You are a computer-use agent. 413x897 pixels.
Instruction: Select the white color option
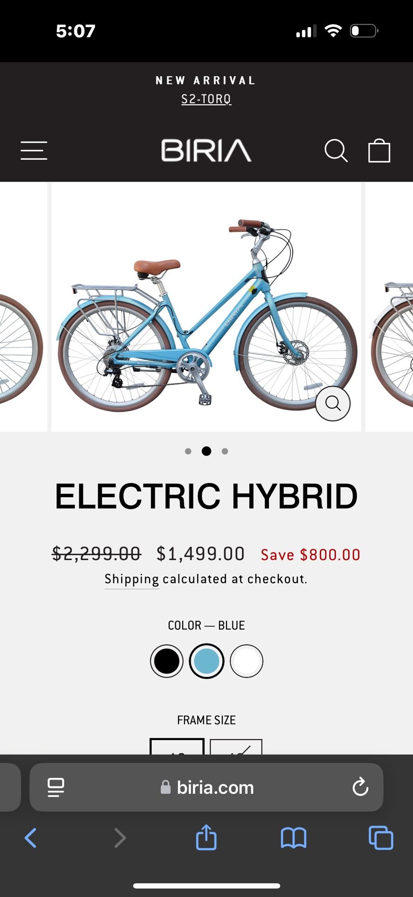click(247, 661)
